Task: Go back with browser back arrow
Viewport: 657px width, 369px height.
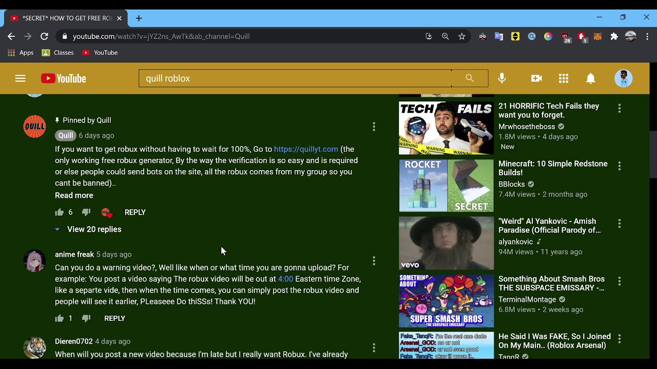Action: tap(11, 36)
